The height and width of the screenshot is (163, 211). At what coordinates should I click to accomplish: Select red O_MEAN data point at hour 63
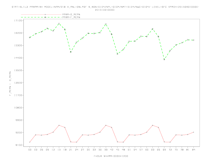pos(153,125)
